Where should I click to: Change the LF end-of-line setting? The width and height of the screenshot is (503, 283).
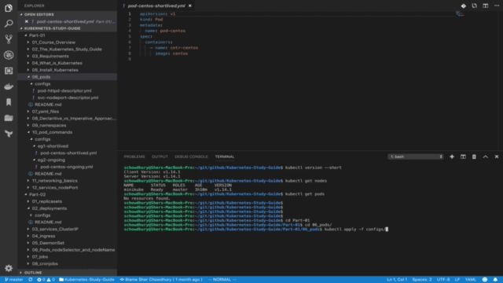[457, 280]
